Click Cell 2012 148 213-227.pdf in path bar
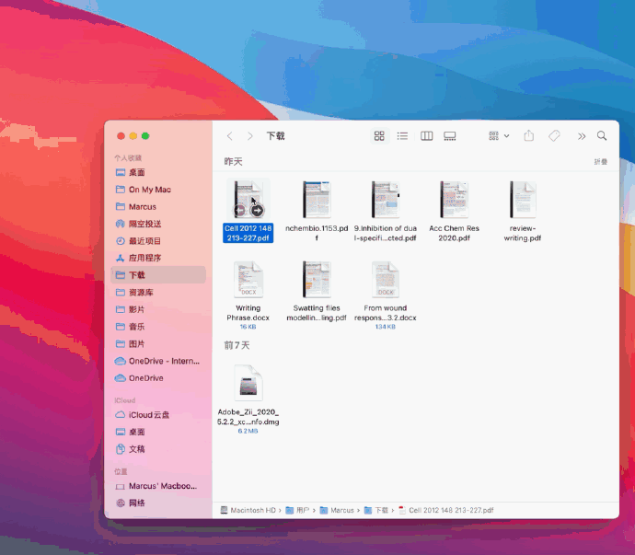Image resolution: width=635 pixels, height=555 pixels. [x=446, y=511]
